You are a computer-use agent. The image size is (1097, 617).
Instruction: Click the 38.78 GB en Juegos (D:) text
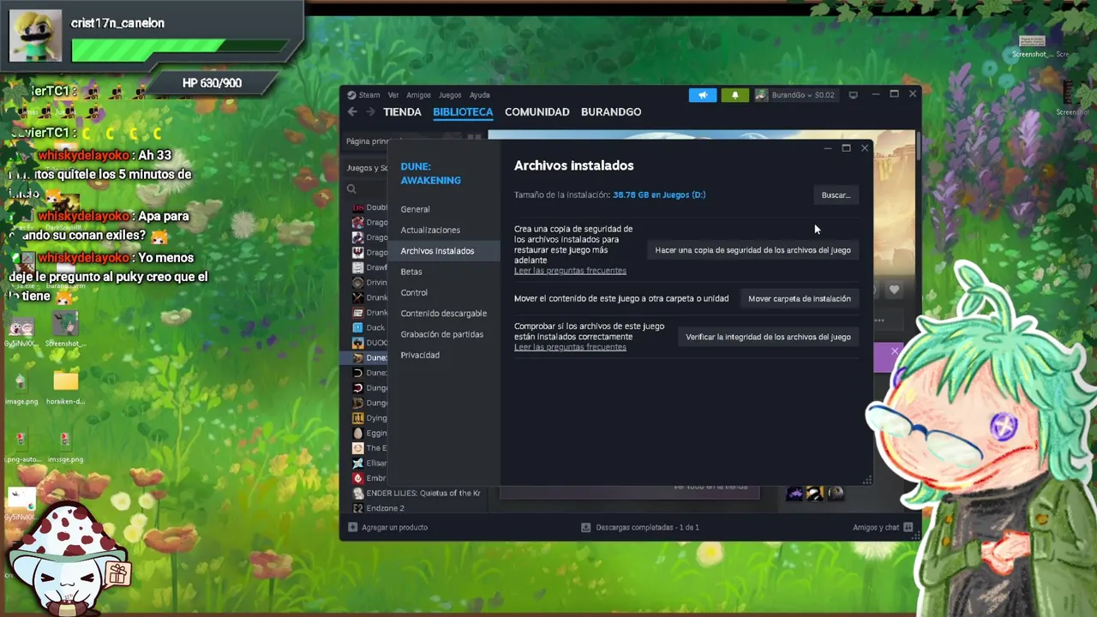(x=659, y=195)
